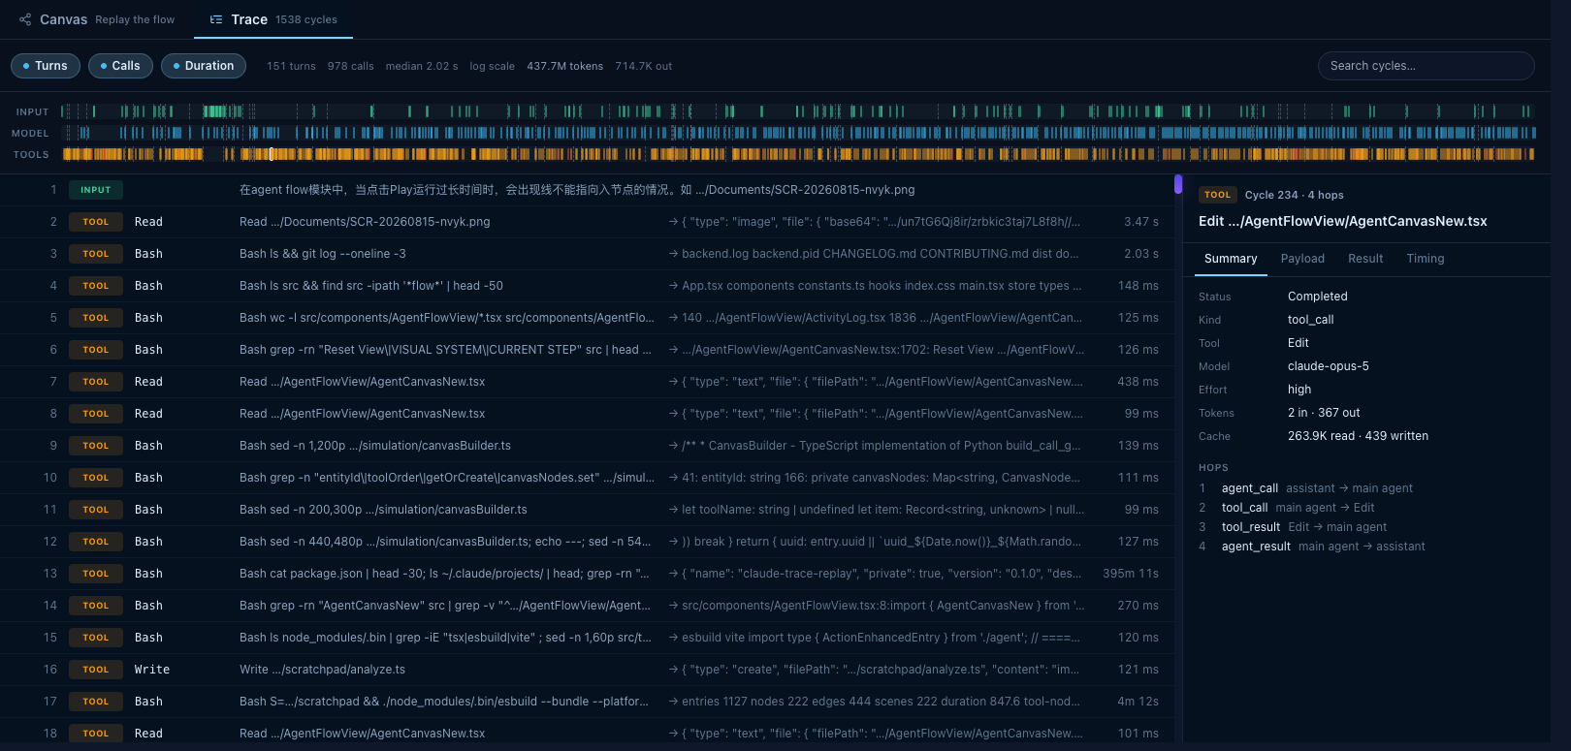The width and height of the screenshot is (1571, 751).
Task: Select row 8 Read AgentCanvasNew.tsx
Action: 587,414
